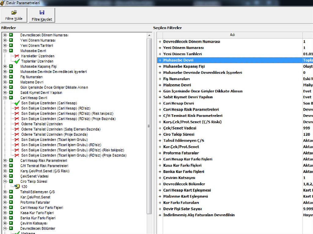Expand Kasa Kur Farkı Fişleri in selected filters
Viewport: 313px width, 234px height.
pos(160,165)
